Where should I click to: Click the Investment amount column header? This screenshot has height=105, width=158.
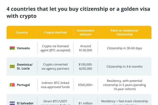pos(86,33)
